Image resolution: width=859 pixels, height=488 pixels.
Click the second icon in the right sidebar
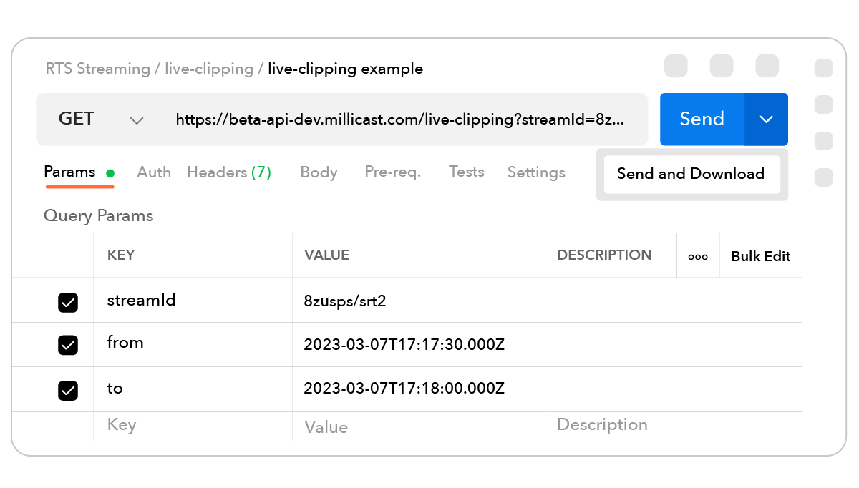tap(823, 104)
